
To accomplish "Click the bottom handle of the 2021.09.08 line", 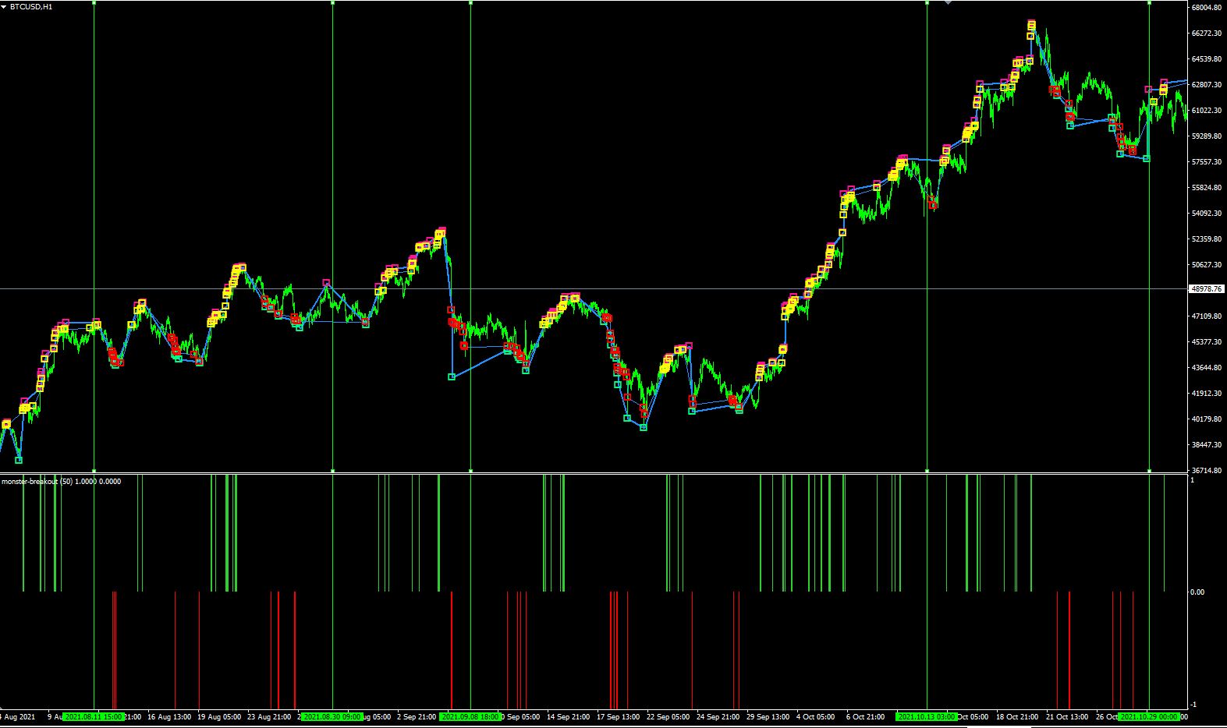I will tap(470, 471).
